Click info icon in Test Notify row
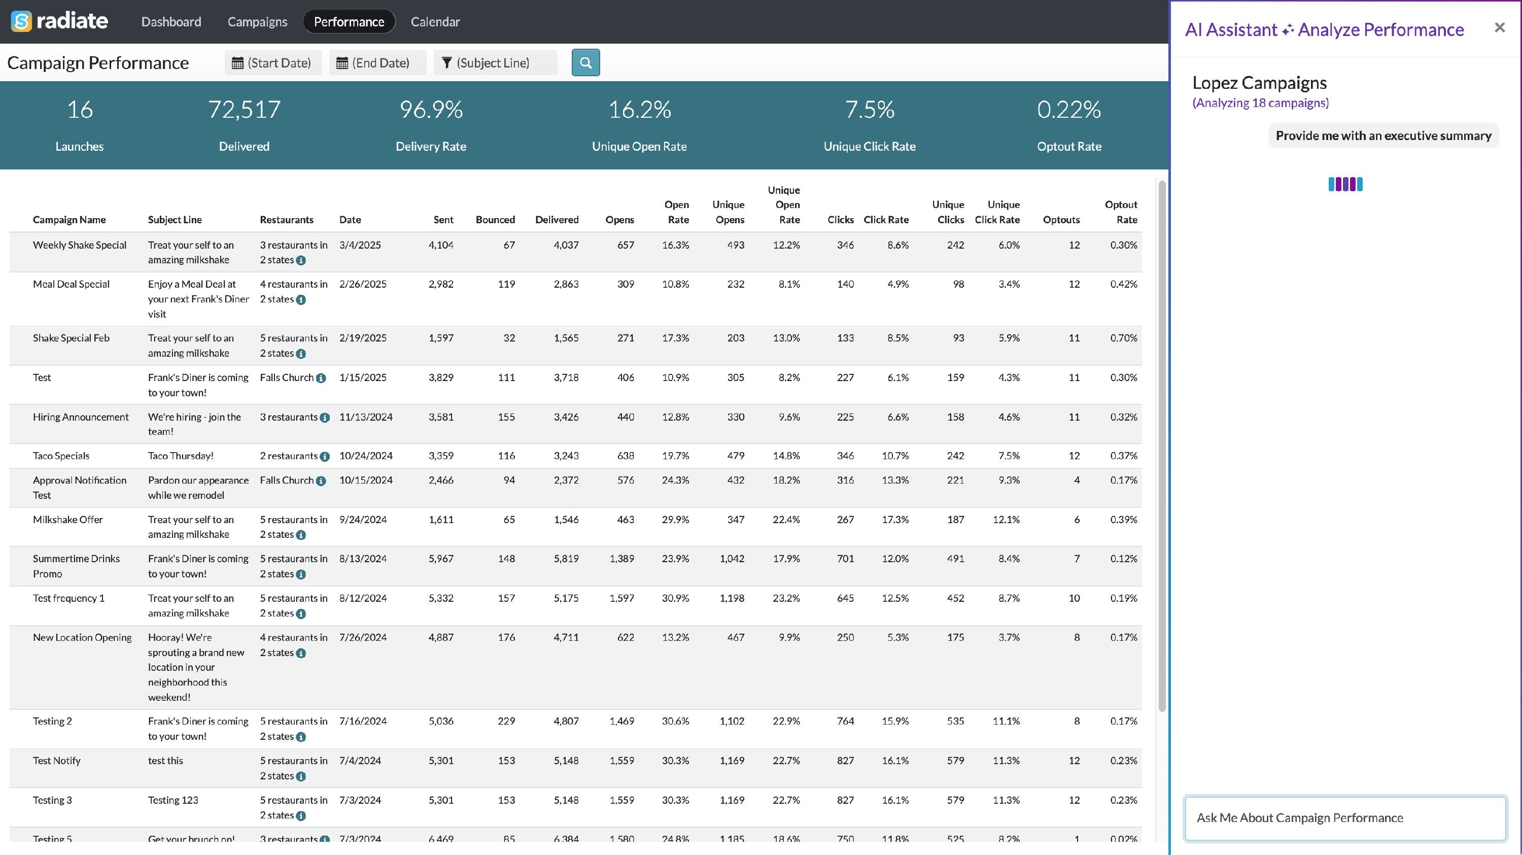1522x855 pixels. (301, 776)
